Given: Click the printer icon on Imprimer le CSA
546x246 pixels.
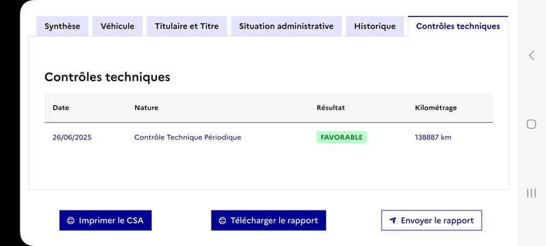Looking at the screenshot, I should (x=71, y=221).
